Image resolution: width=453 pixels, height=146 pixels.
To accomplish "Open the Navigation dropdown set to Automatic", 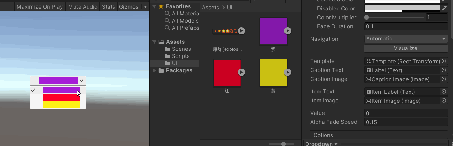I will coord(406,39).
